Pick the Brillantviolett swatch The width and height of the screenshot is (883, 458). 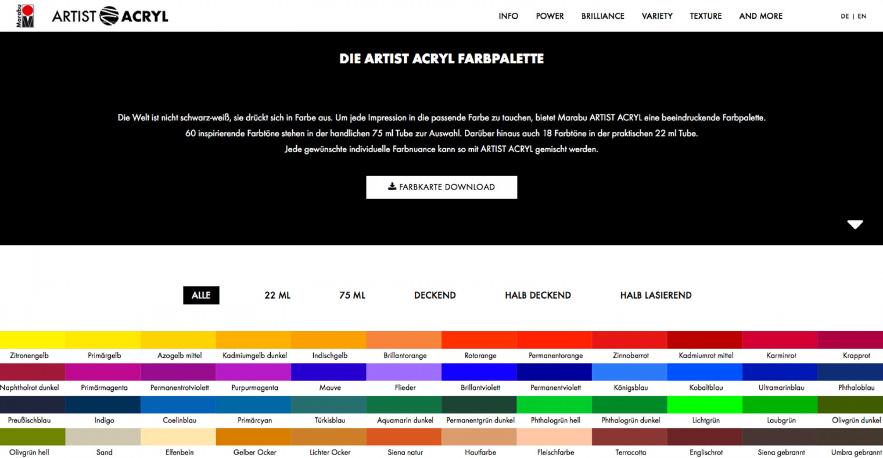tap(479, 372)
